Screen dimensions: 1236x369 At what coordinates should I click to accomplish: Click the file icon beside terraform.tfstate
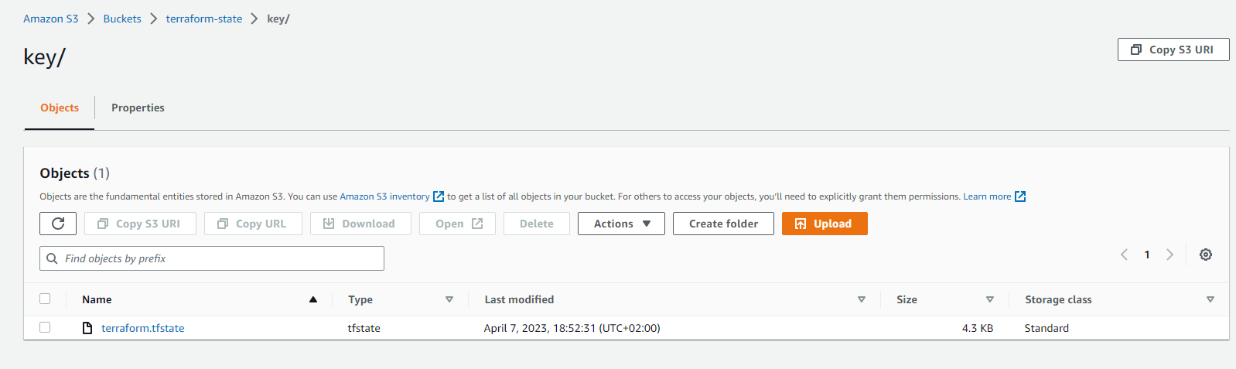point(87,328)
